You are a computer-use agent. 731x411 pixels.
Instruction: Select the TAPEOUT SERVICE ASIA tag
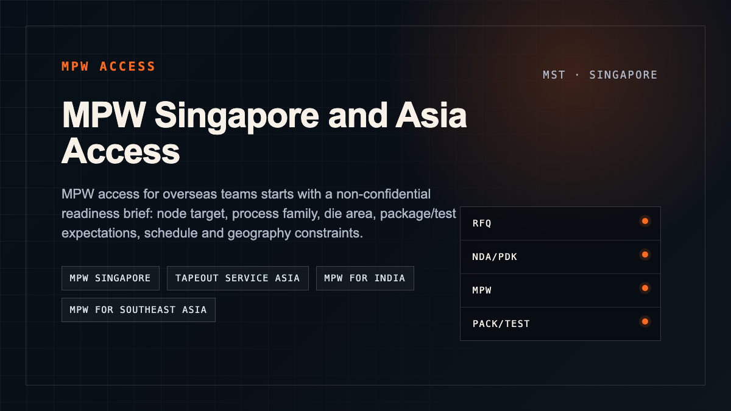pyautogui.click(x=238, y=278)
